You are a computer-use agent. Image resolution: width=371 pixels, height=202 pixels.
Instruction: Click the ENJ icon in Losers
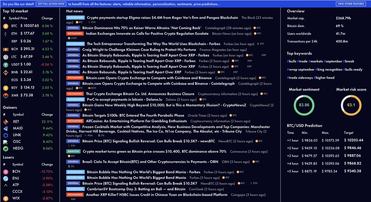[x=6, y=178]
